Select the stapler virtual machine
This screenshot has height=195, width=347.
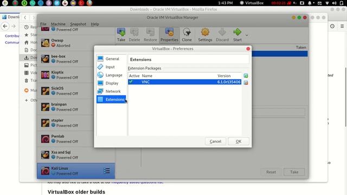click(x=76, y=123)
